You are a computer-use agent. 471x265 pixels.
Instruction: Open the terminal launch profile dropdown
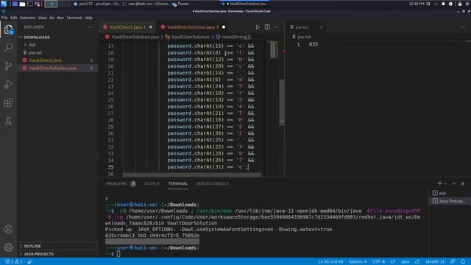[445, 183]
